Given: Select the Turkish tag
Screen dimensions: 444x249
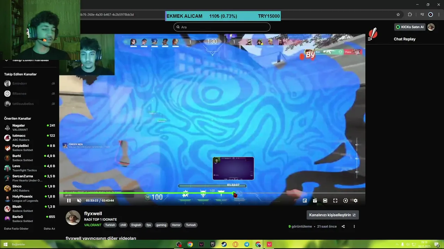Looking at the screenshot, I should 110,225.
